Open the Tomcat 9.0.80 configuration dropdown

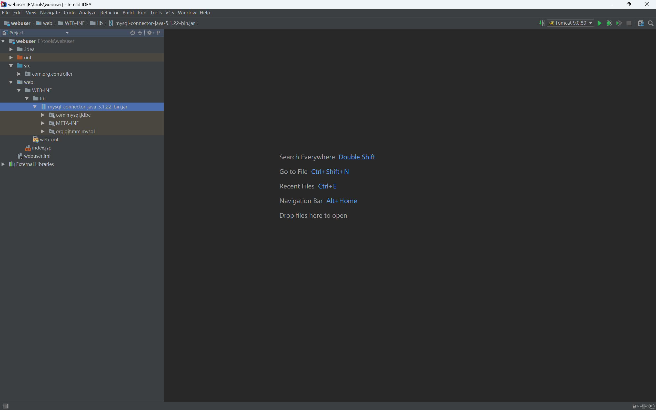coord(571,23)
